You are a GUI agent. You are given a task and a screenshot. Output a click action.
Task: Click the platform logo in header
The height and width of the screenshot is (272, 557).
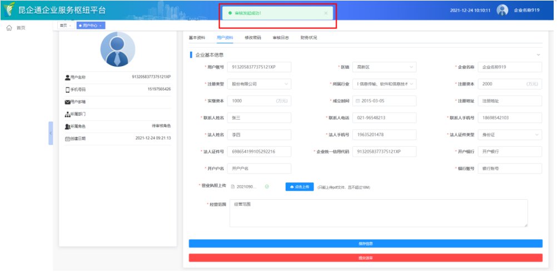coord(9,11)
